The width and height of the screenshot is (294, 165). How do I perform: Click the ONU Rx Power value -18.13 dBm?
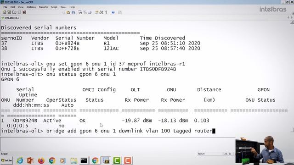[173, 121]
